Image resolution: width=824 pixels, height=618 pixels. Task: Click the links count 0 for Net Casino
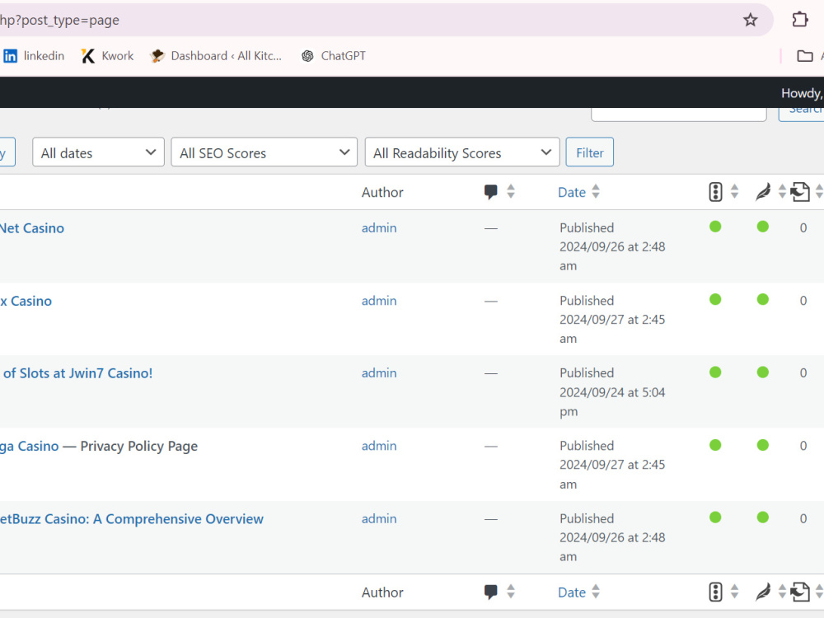click(803, 228)
